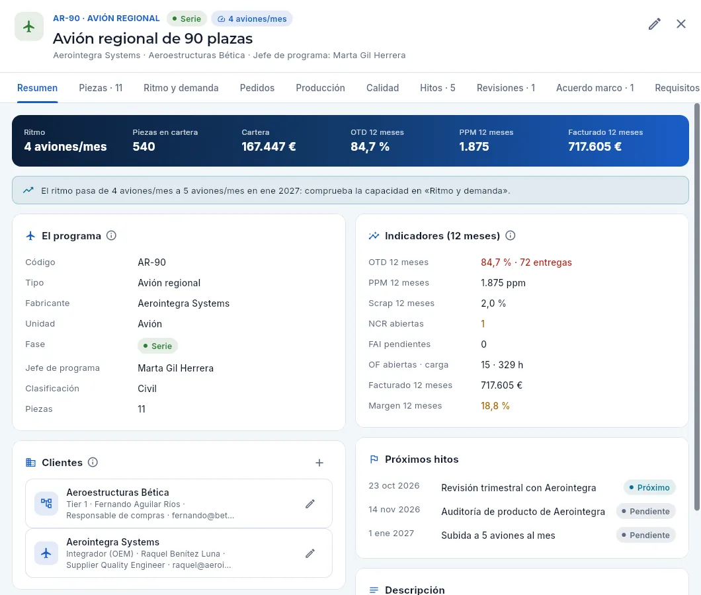Image resolution: width=701 pixels, height=595 pixels.
Task: Click the Próximo badge on the quarterly review
Action: (x=649, y=487)
